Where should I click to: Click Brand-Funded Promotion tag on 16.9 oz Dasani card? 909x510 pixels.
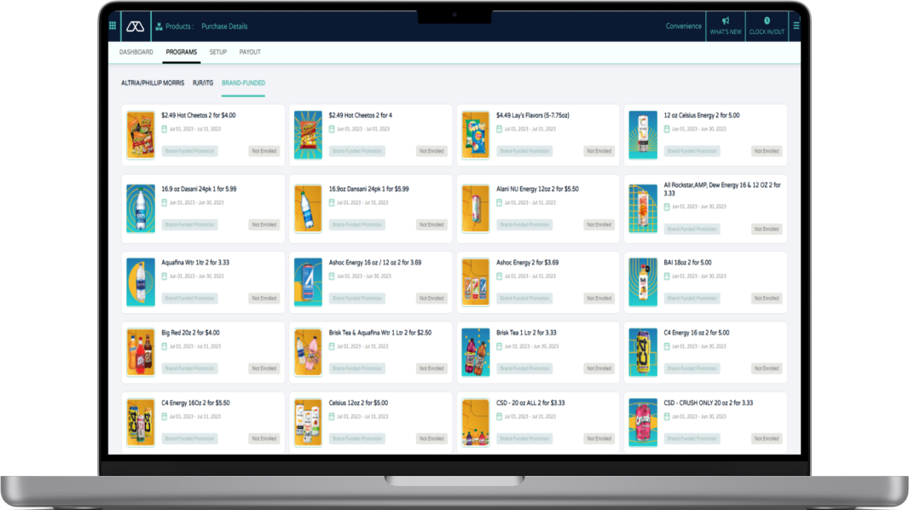[x=189, y=224]
